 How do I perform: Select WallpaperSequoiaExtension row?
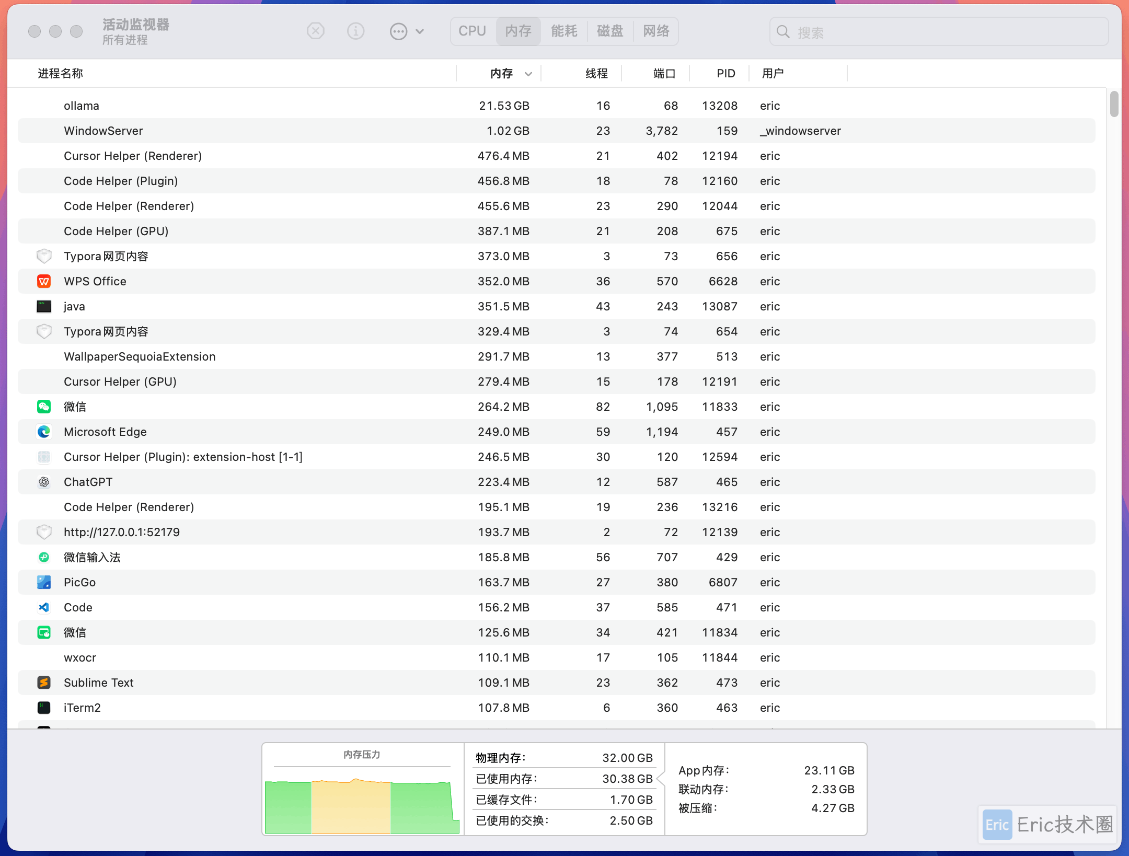(556, 356)
